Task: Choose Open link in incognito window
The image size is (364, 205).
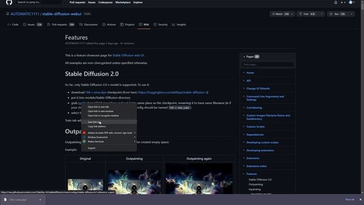Action: tap(109, 116)
